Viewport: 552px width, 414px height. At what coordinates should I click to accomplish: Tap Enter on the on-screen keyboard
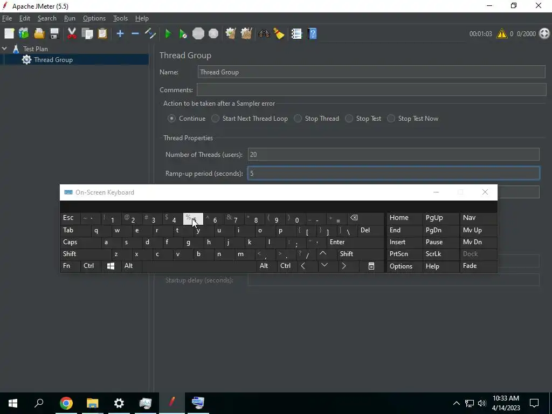point(355,242)
